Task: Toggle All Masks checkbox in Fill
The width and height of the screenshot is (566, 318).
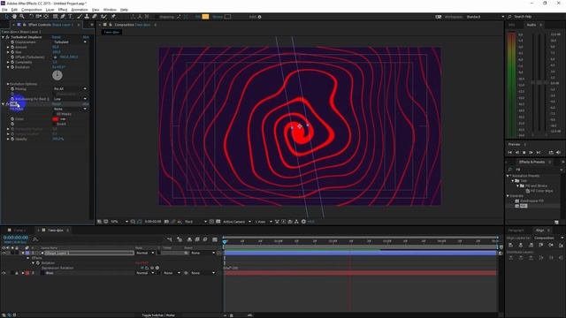Action: click(x=55, y=114)
